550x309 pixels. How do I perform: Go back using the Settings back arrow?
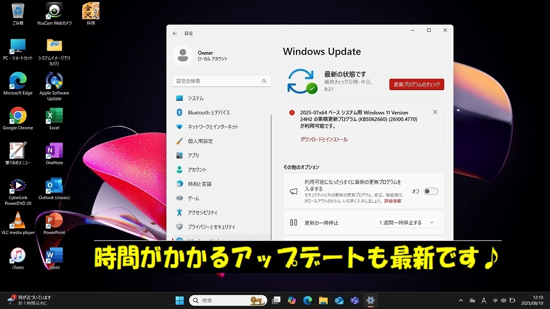pyautogui.click(x=175, y=33)
